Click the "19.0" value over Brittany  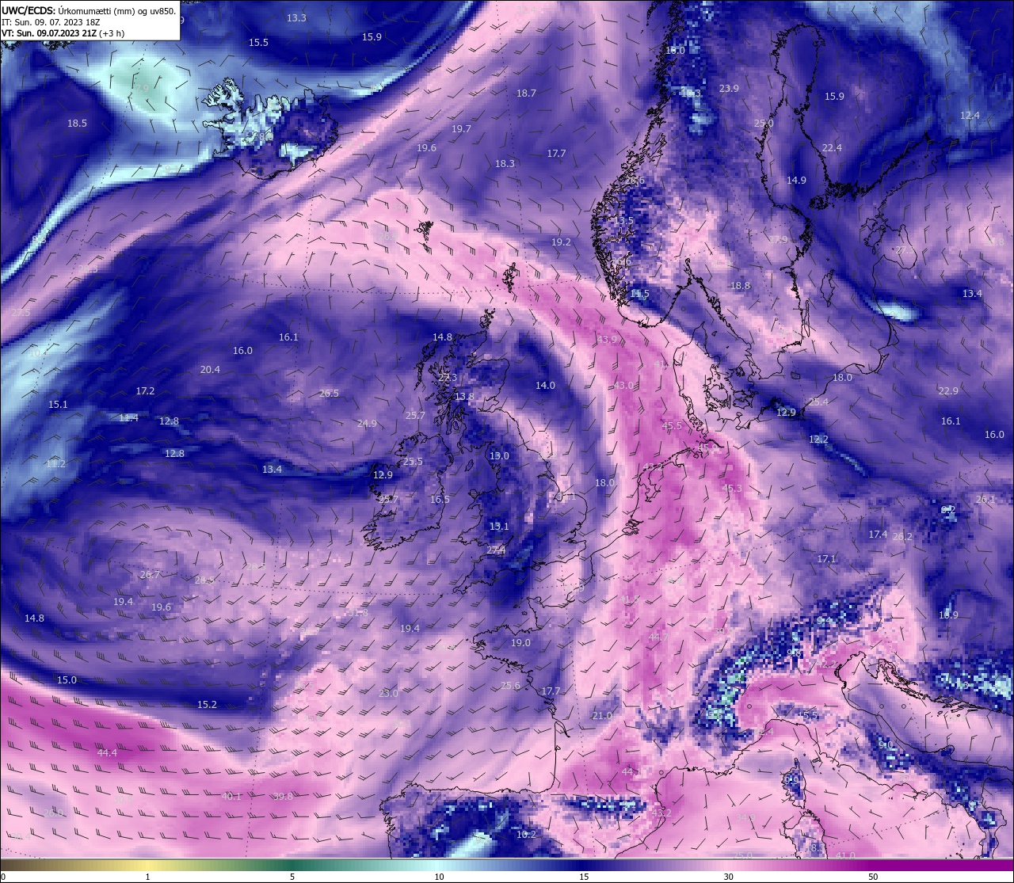pyautogui.click(x=520, y=642)
